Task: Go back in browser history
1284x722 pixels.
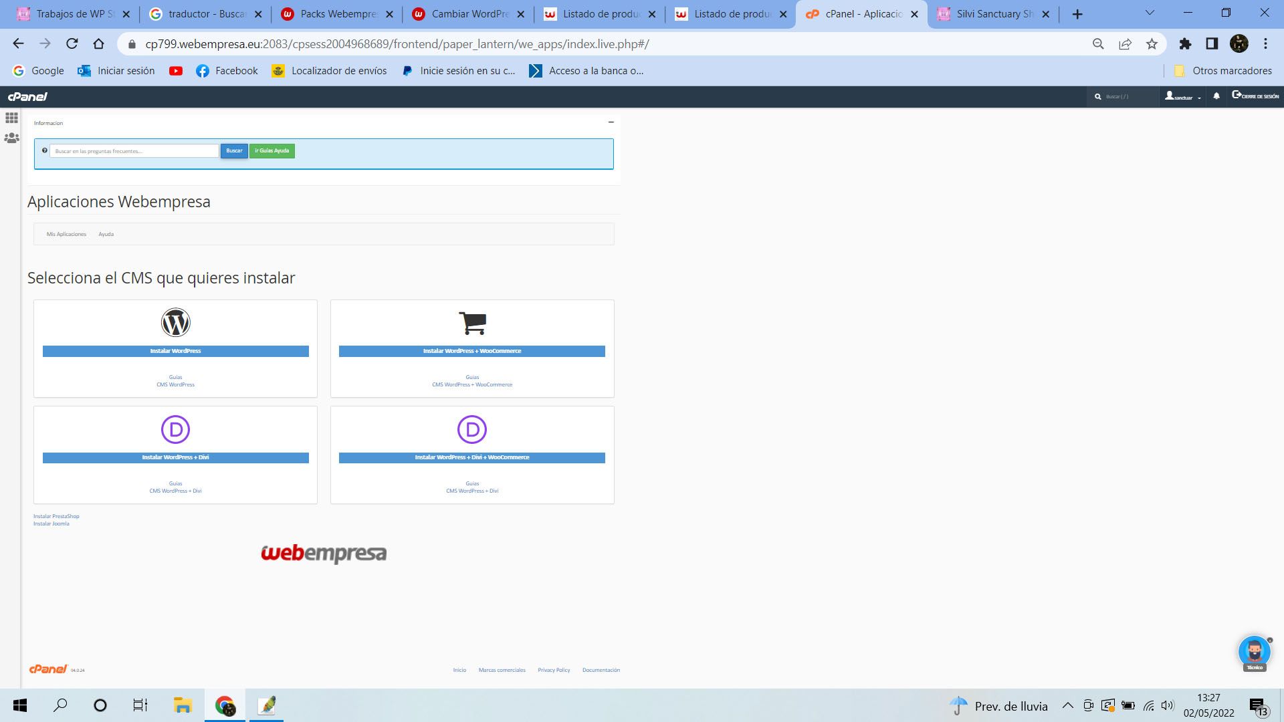Action: click(x=18, y=43)
